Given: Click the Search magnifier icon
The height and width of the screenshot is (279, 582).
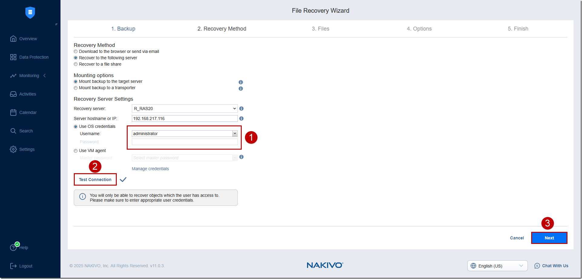Looking at the screenshot, I should (13, 131).
